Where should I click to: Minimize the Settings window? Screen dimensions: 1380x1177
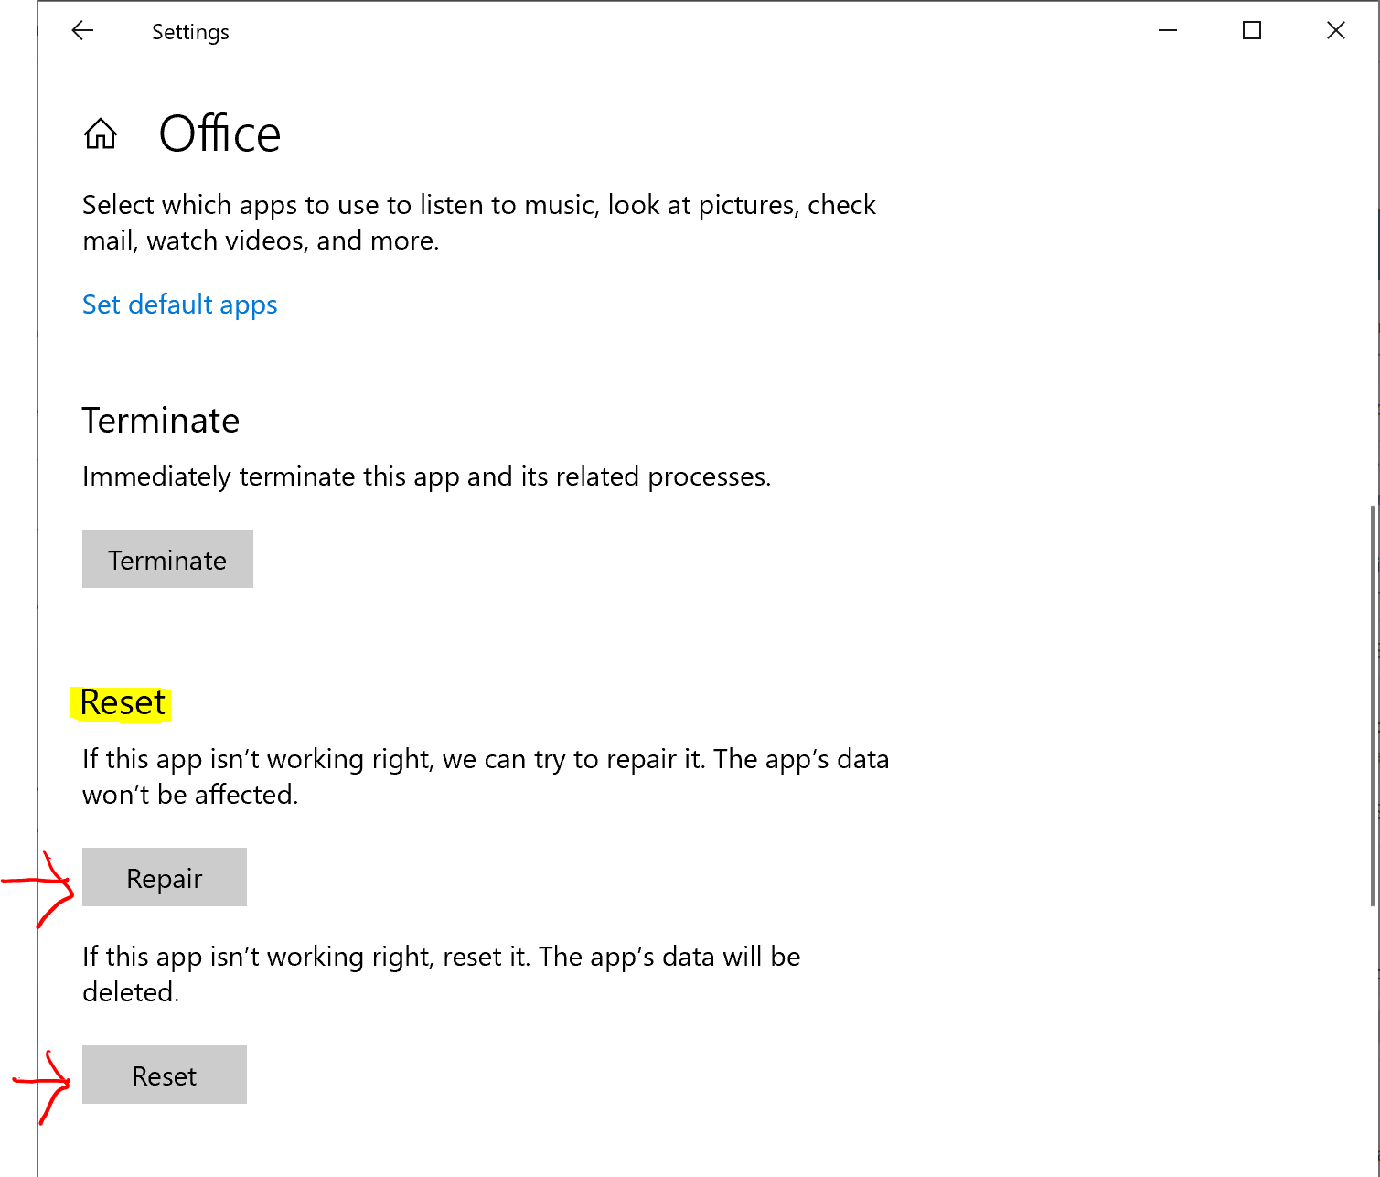click(1168, 31)
